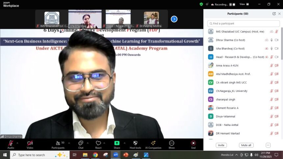Click the green encryption shield icon
Image resolution: width=283 pixels, height=159 pixels.
pyautogui.click(x=201, y=4)
